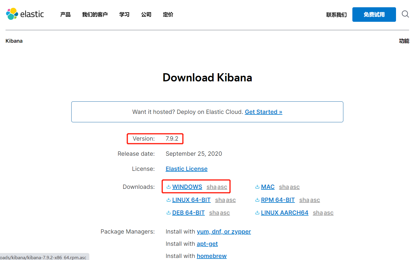The image size is (419, 260).
Task: Open the 公司 menu
Action: tap(146, 15)
